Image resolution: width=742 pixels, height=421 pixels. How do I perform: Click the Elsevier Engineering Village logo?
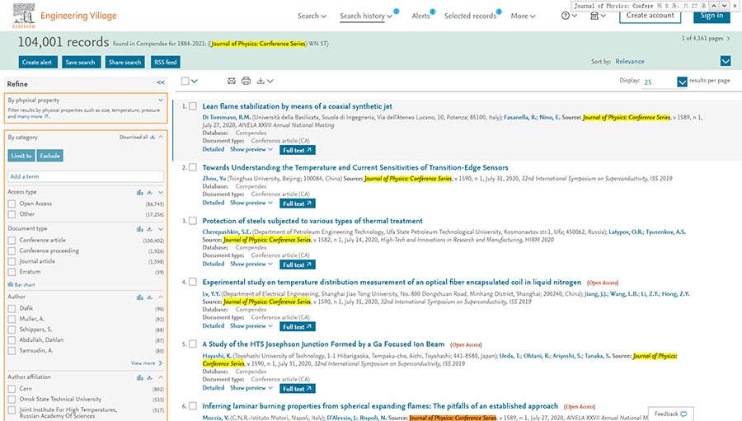(x=64, y=16)
